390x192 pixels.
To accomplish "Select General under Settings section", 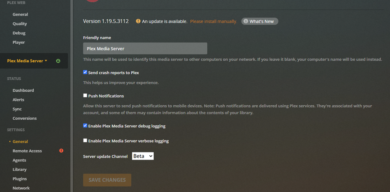I will point(20,142).
